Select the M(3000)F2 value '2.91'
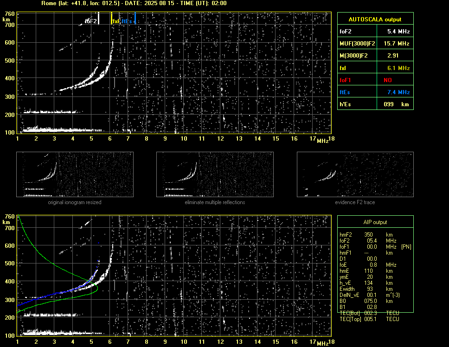This screenshot has width=449, height=347. 393,56
